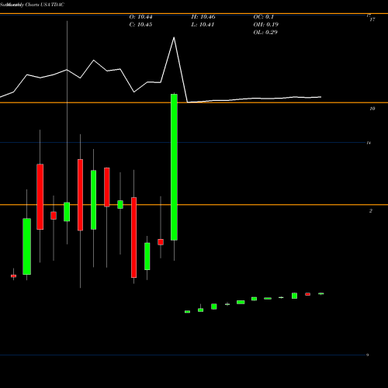Select the high value 'H: 10.46'

203,17
